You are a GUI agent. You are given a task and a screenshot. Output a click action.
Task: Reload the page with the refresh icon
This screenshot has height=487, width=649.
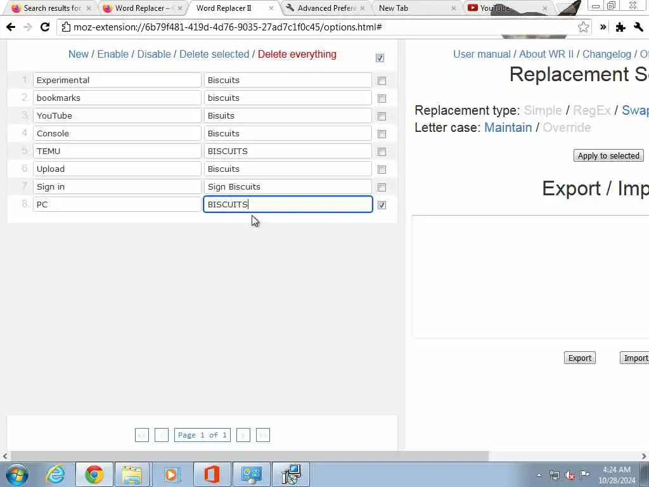[x=45, y=27]
